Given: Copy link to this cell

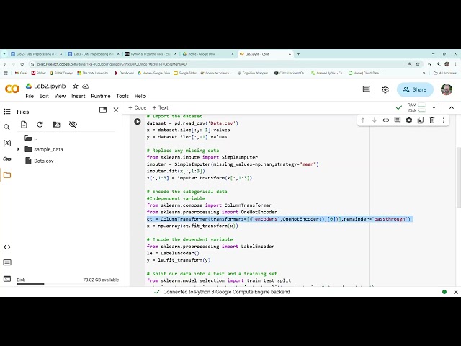Looking at the screenshot, I should point(386,120).
